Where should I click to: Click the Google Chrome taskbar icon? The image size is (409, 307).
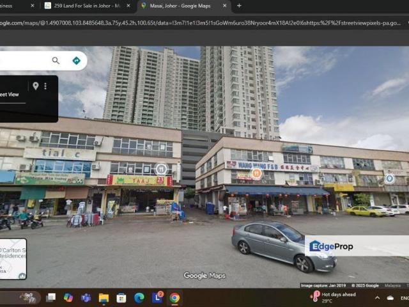click(174, 297)
